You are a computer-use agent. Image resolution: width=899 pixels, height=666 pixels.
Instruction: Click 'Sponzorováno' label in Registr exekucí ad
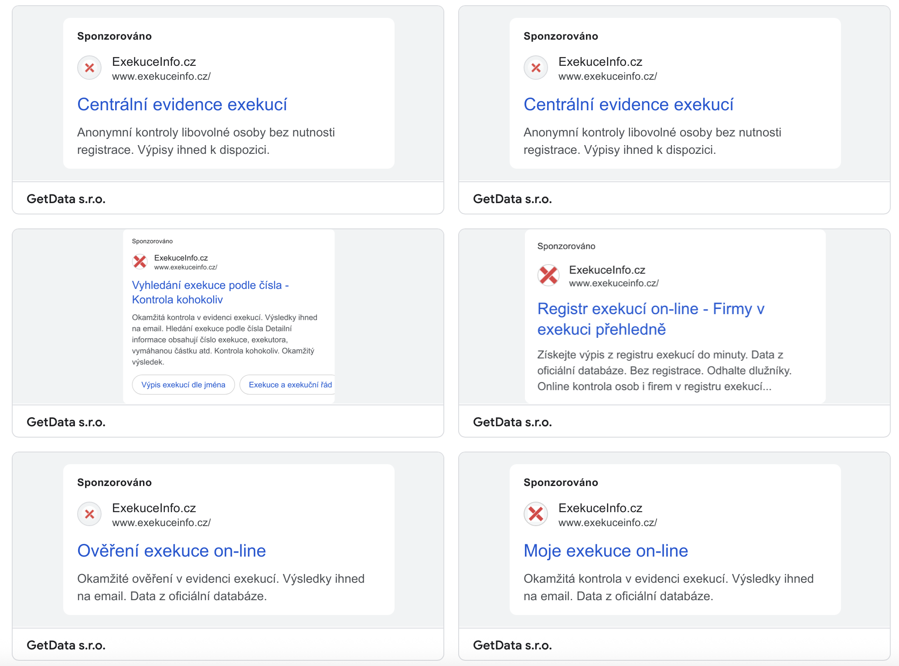click(566, 246)
